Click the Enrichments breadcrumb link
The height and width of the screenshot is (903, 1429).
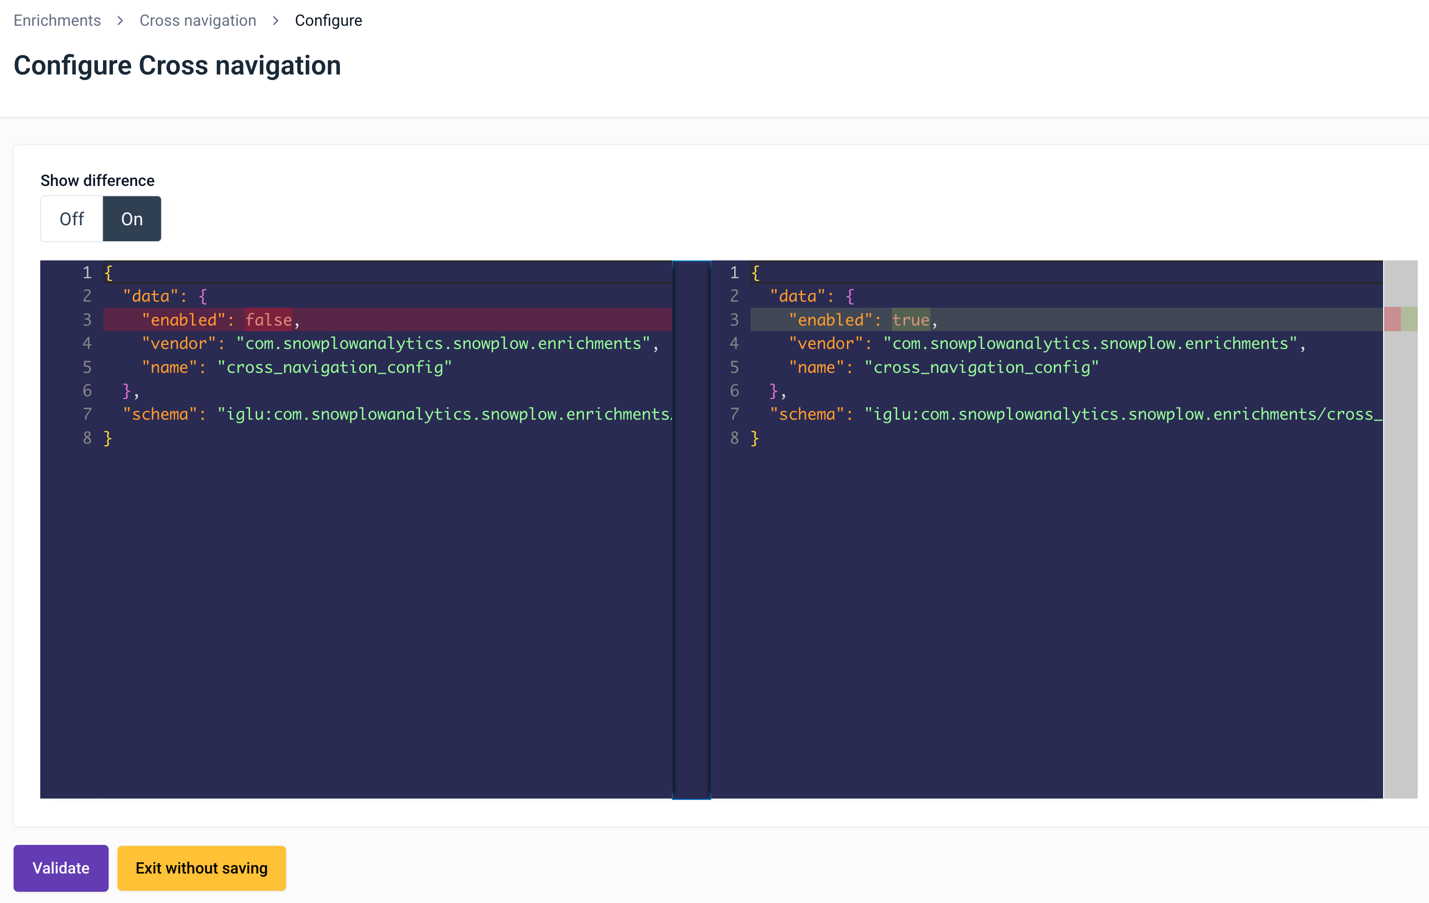57,20
